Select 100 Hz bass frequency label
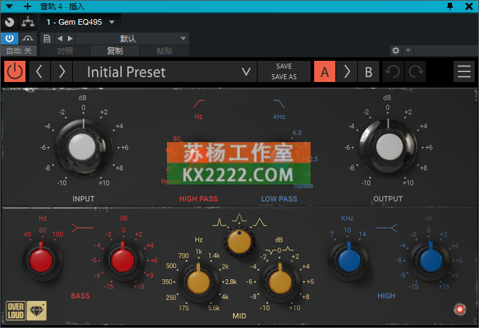The width and height of the screenshot is (479, 328). click(58, 234)
